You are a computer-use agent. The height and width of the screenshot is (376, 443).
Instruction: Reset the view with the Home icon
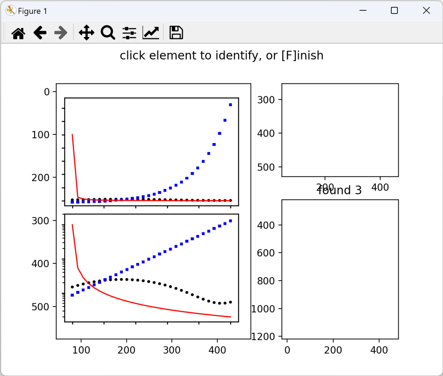tap(18, 33)
